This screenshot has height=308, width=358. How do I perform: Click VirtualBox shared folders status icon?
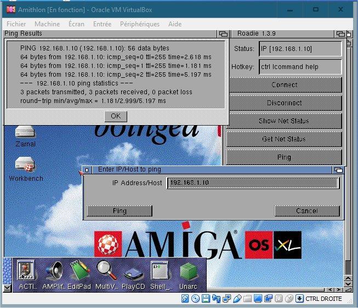(x=247, y=299)
